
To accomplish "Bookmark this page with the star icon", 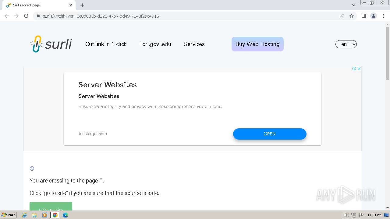I will [352, 16].
